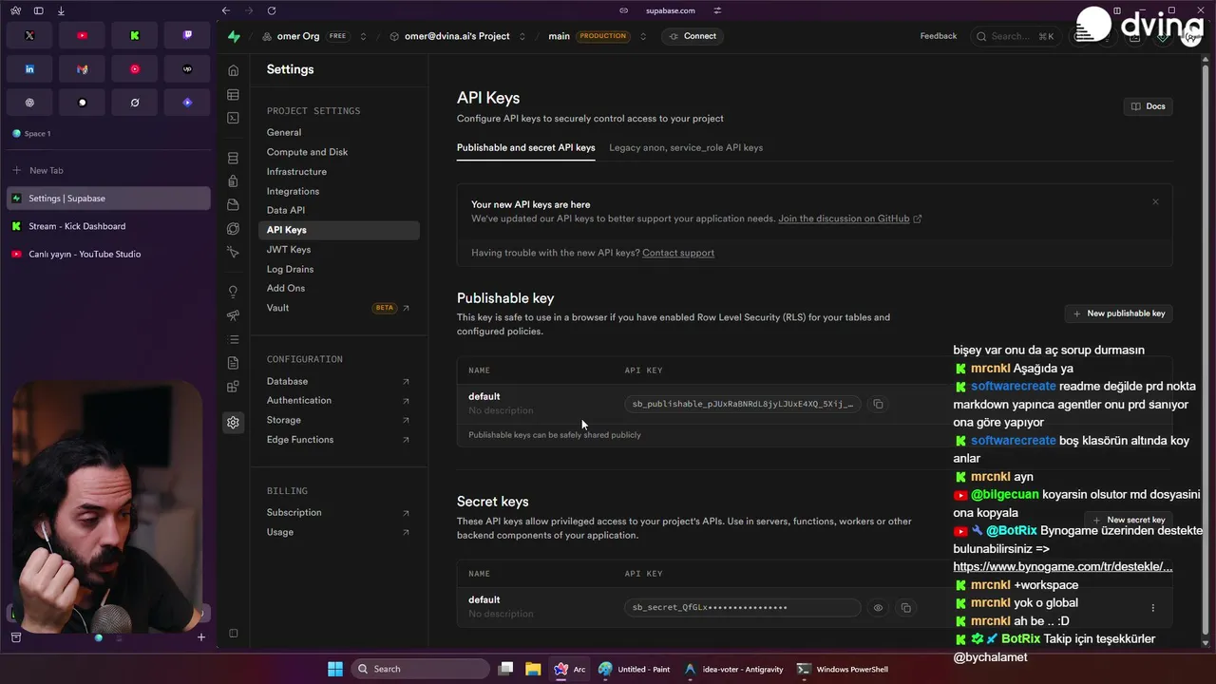Focus the Supabase Search field
Image resolution: width=1216 pixels, height=684 pixels.
1017,36
